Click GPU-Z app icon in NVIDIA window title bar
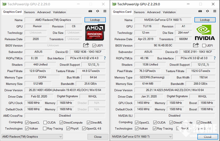 tap(114, 4)
